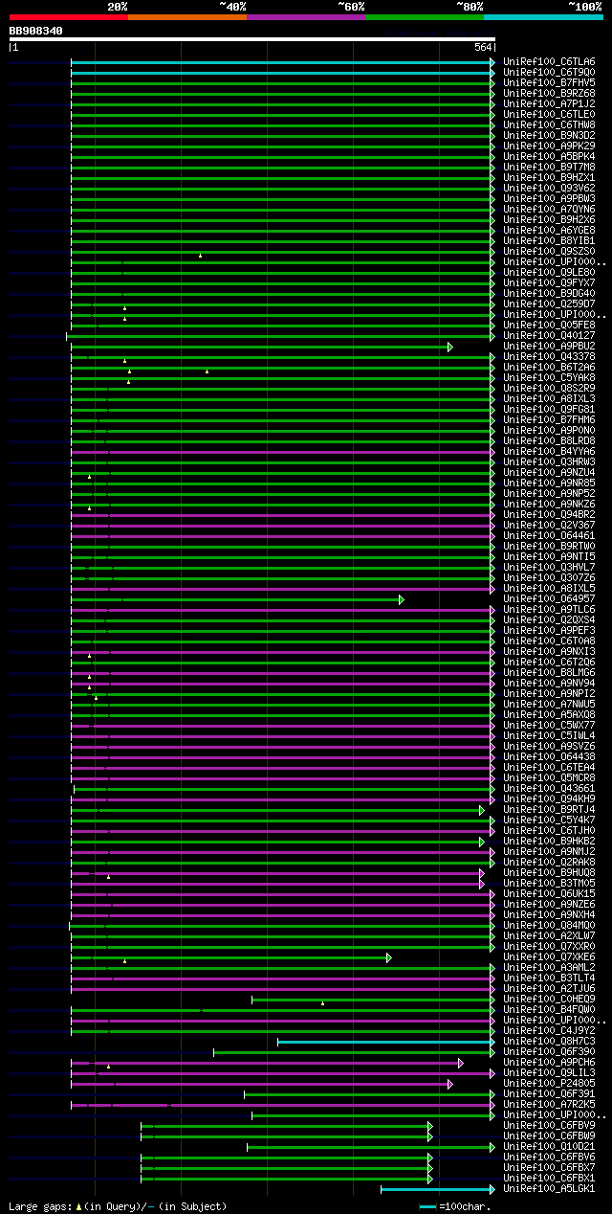
Task: Select the query label BB908340
Action: coord(36,31)
